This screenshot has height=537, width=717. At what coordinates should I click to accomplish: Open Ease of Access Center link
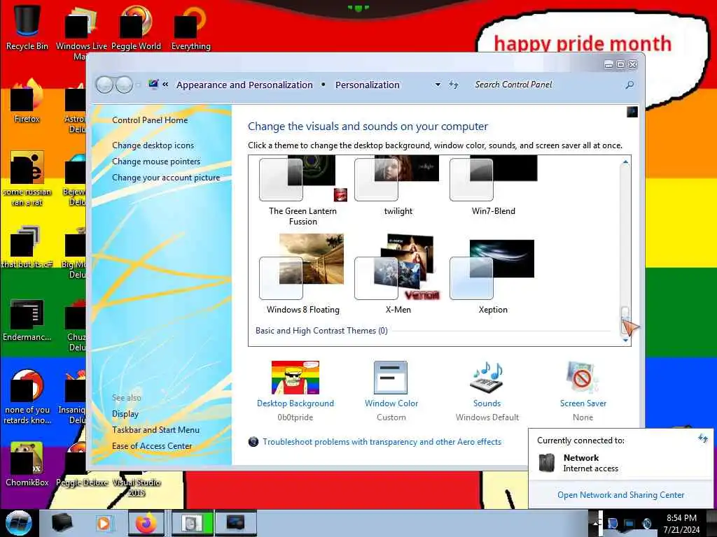152,445
